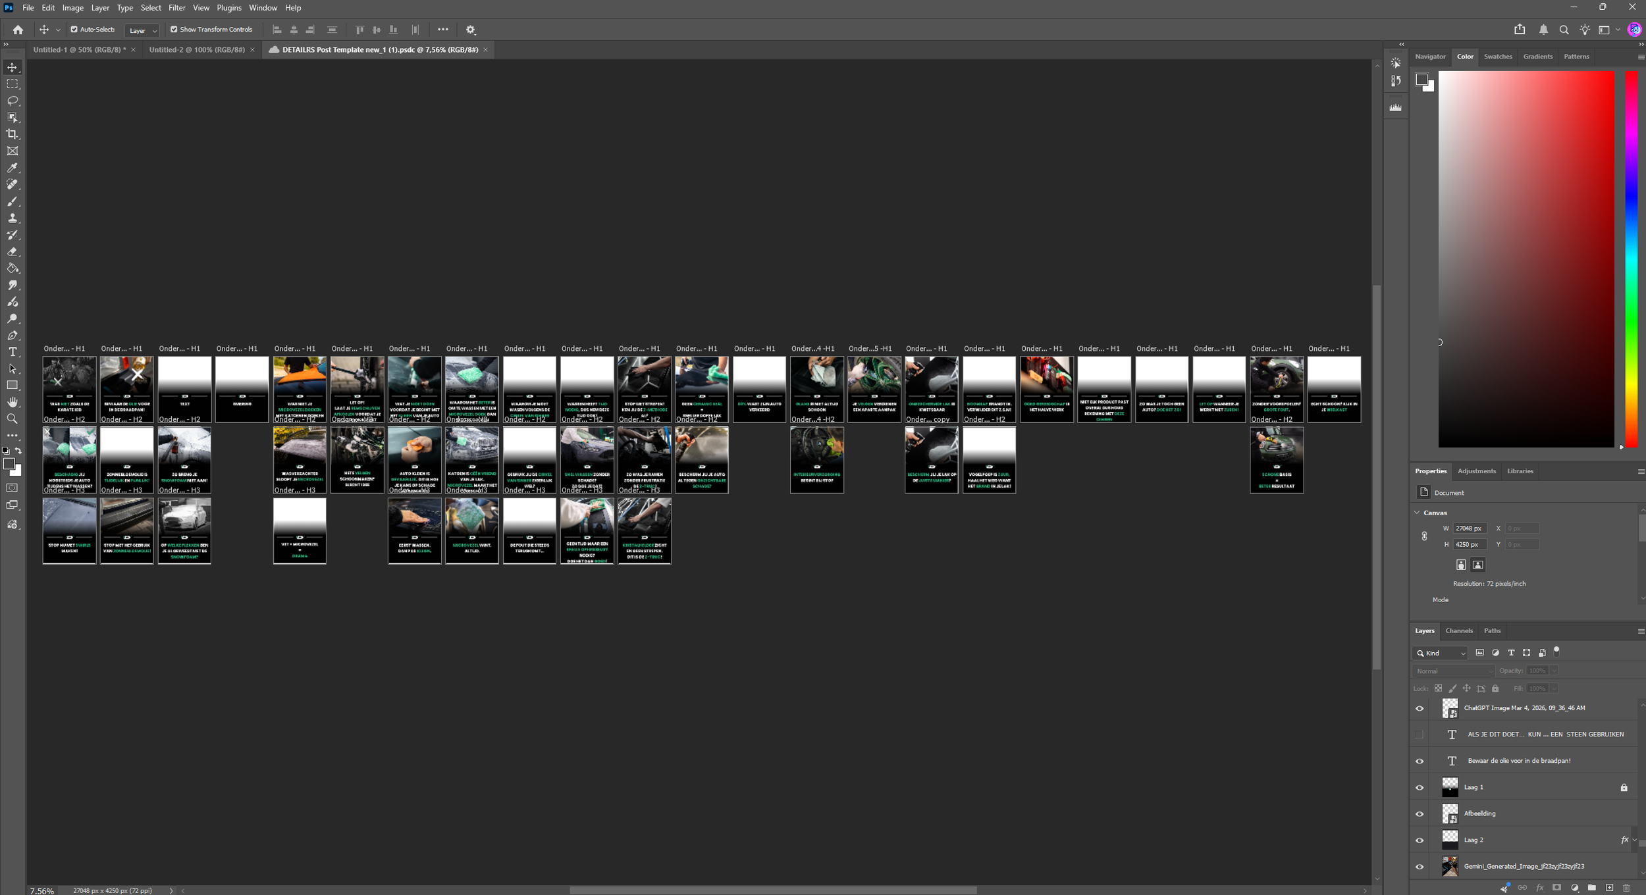Select the Frame tool
The width and height of the screenshot is (1646, 895).
(13, 151)
